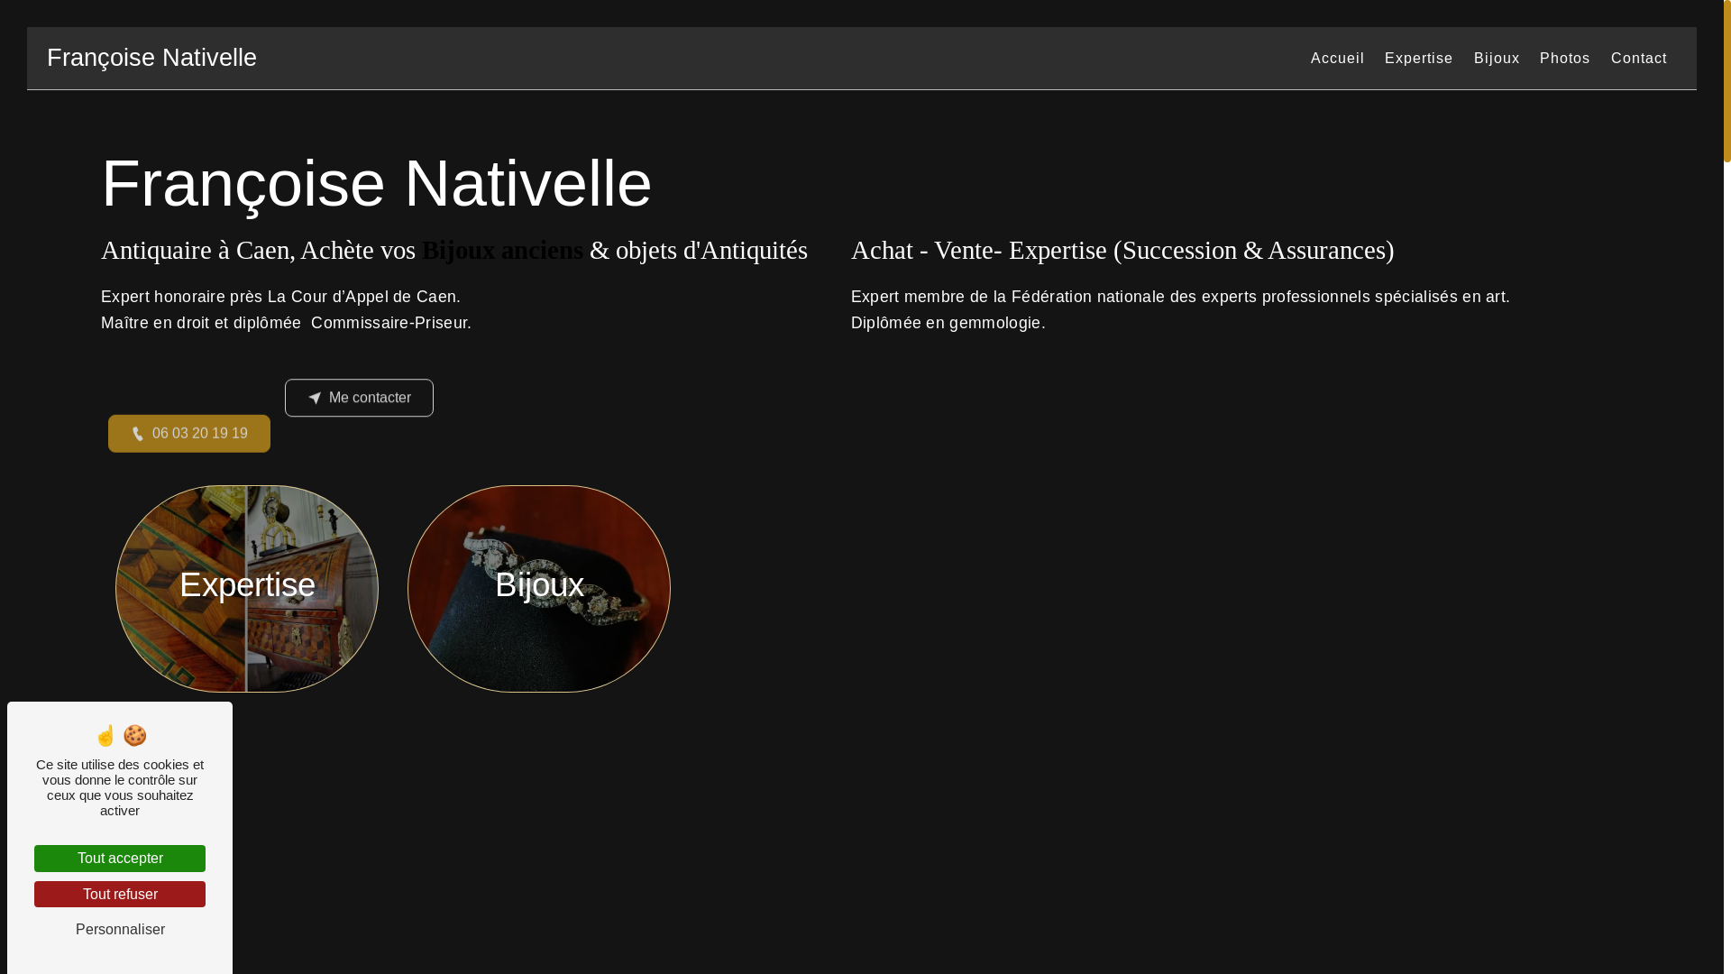Open the Expertise furniture thumbnail
The height and width of the screenshot is (974, 1731).
pos(247,589)
